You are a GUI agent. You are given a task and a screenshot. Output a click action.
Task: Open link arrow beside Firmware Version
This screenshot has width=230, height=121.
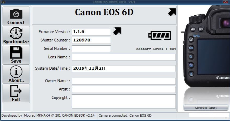pyautogui.click(x=117, y=31)
